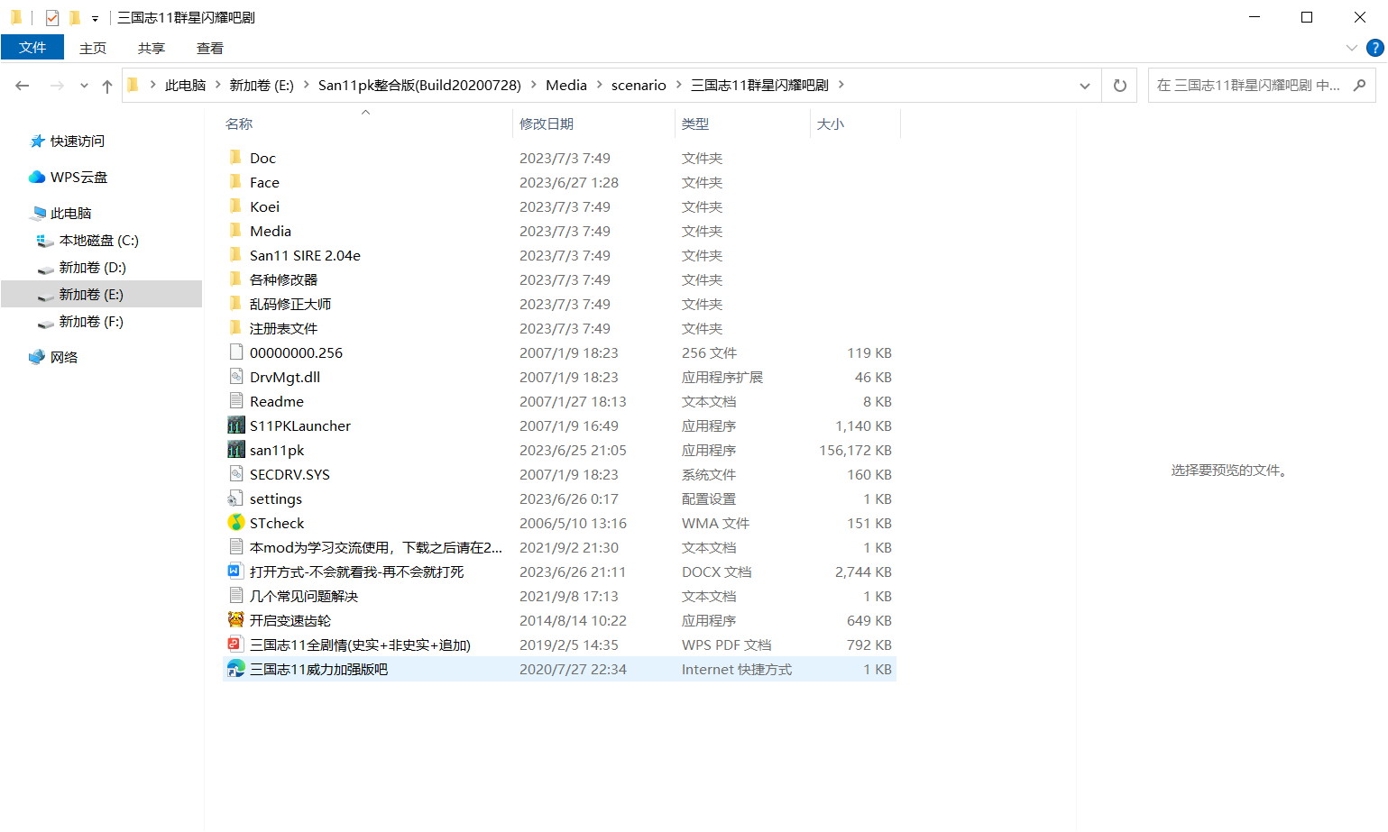Switch to the 查看 ribbon tab

[210, 48]
